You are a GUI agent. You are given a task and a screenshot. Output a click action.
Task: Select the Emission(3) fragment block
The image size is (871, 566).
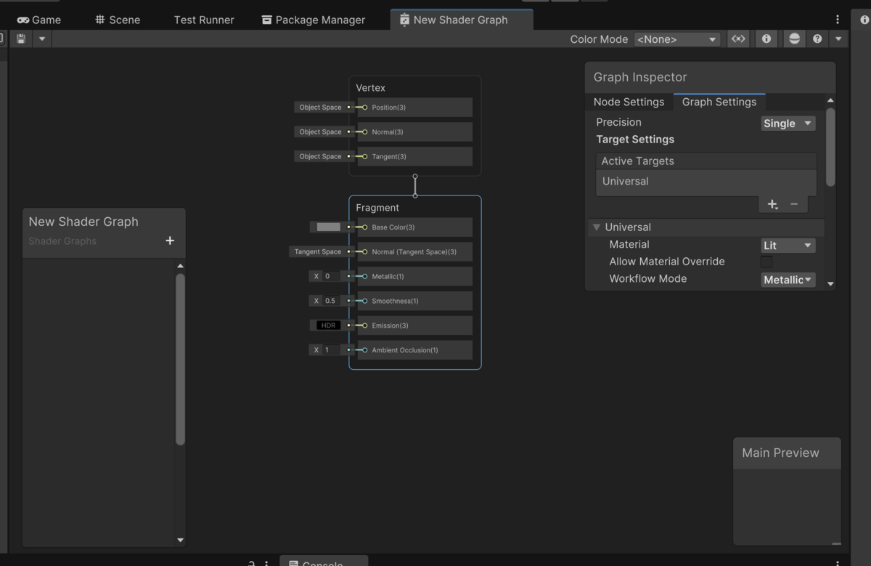tap(414, 326)
